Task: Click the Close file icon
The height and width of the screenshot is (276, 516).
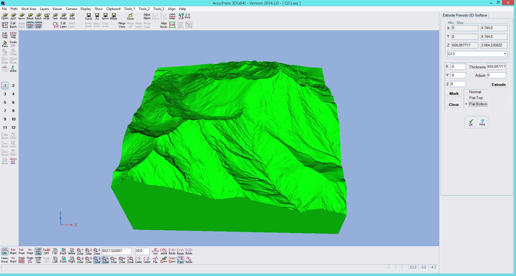Action: tap(130, 16)
